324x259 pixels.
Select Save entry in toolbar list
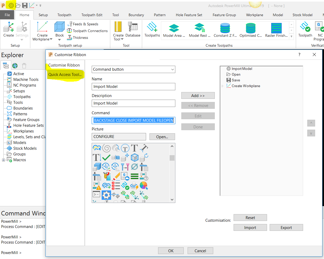point(233,80)
